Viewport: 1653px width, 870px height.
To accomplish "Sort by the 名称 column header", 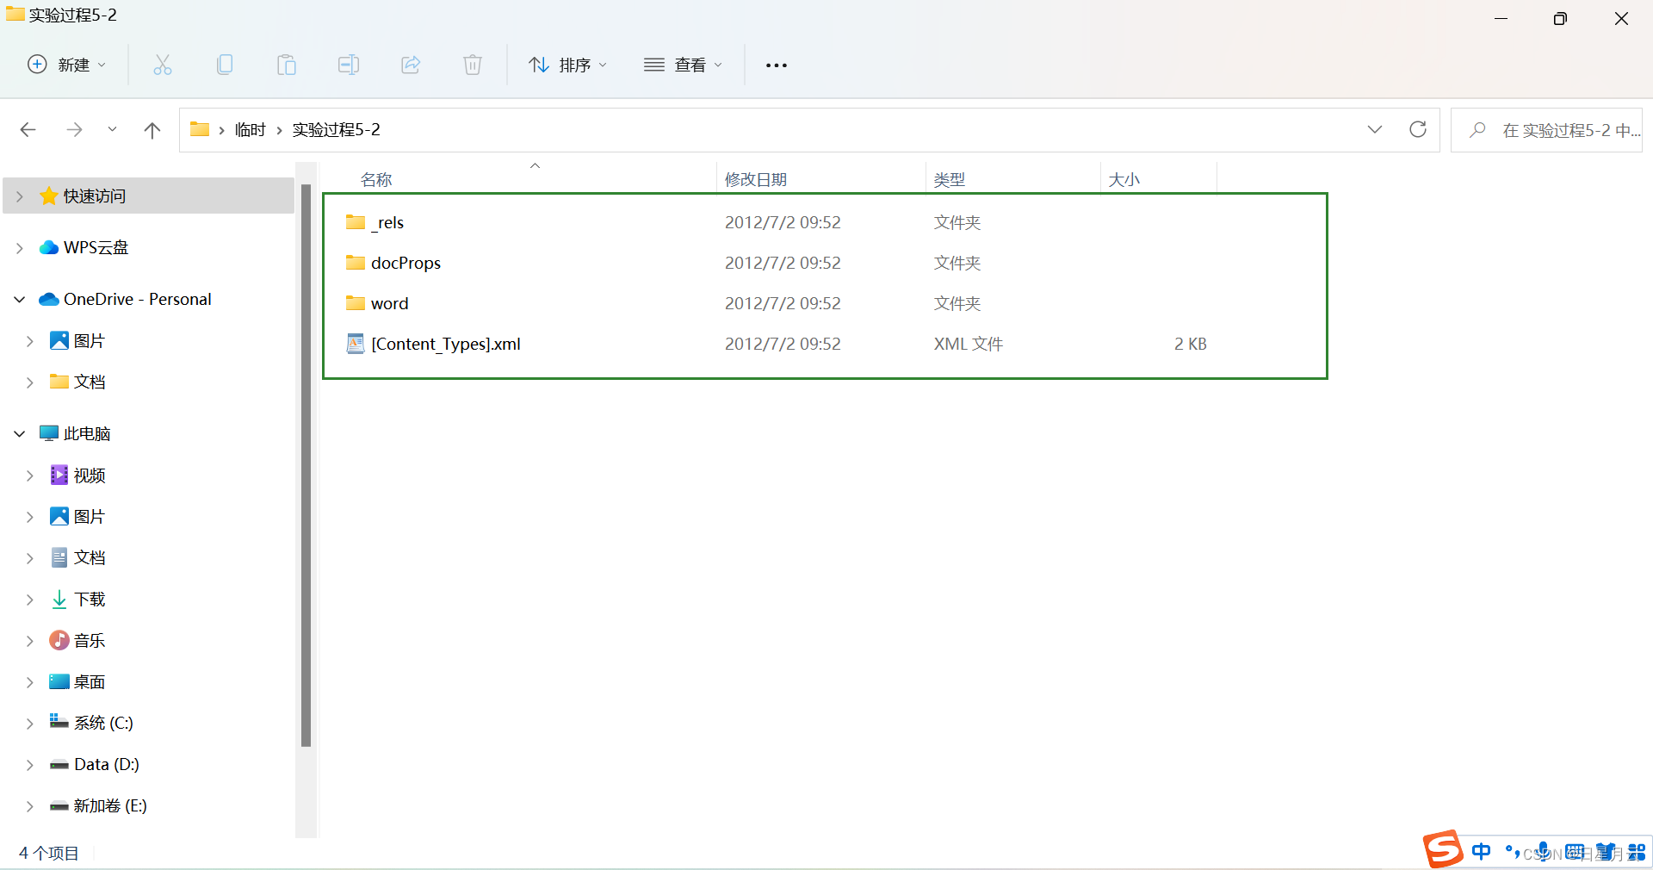I will pos(376,179).
